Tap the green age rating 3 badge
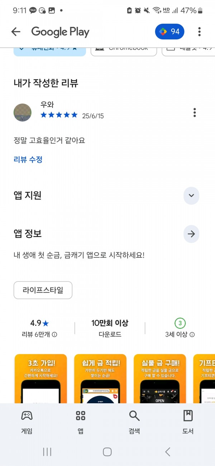The height and width of the screenshot is (466, 215). pyautogui.click(x=180, y=323)
